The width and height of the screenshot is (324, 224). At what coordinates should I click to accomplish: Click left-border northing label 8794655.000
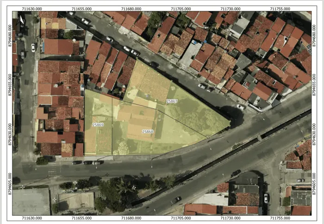pyautogui.click(x=10, y=85)
